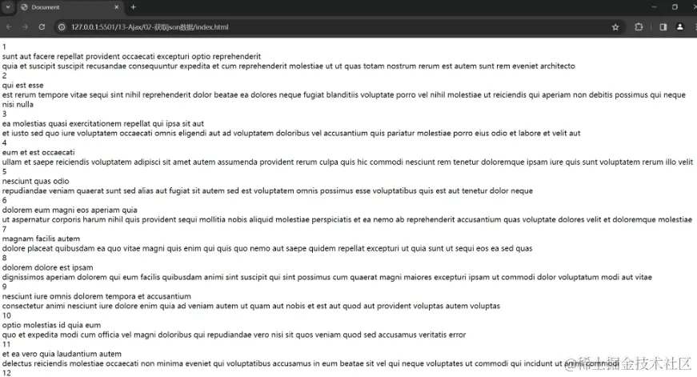Click line starting 'quia et suscipit suscipit recusandae'
The height and width of the screenshot is (377, 697).
(289, 66)
